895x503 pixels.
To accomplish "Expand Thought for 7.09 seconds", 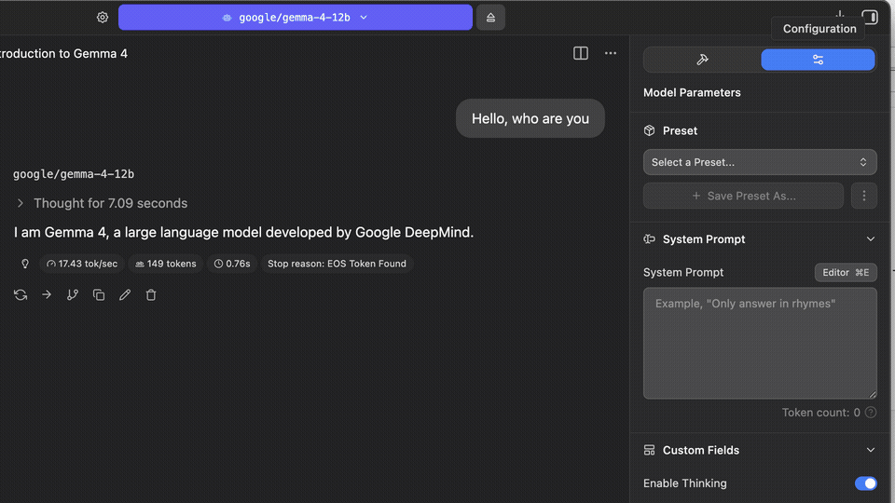I will point(102,203).
